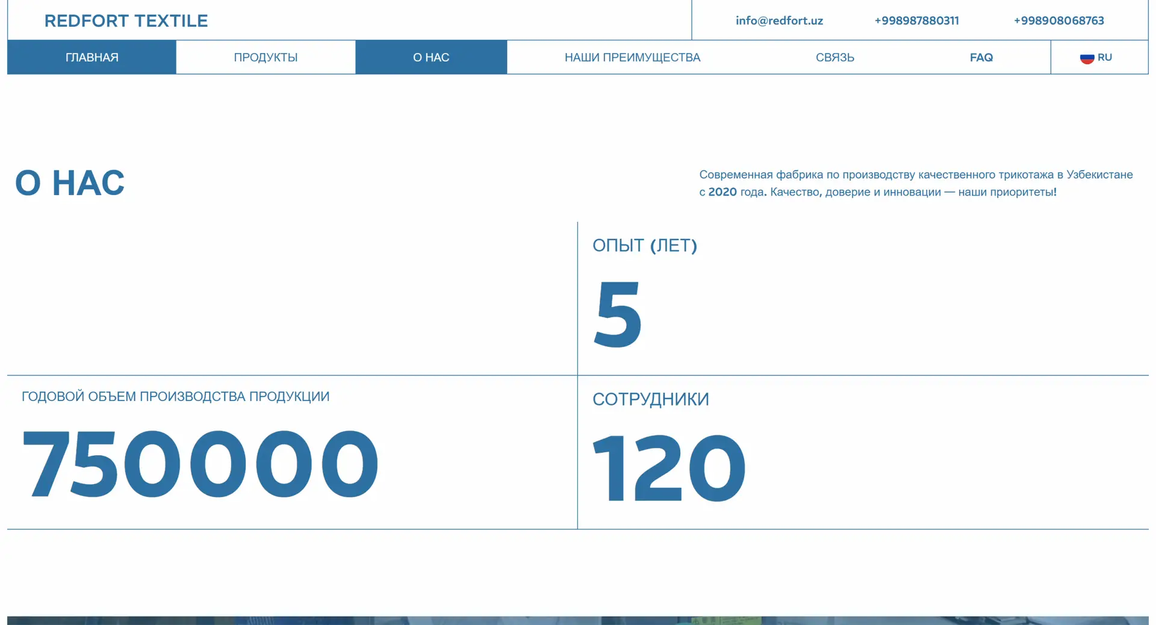
Task: Click the СОТРУДНИКИ label
Action: [650, 399]
